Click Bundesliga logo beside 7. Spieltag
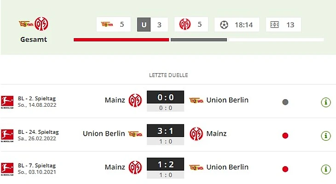336x184 pixels. [6, 169]
